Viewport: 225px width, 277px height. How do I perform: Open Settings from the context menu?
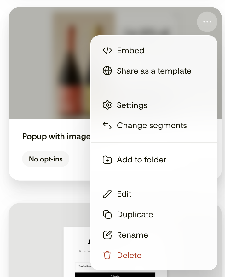(x=154, y=105)
